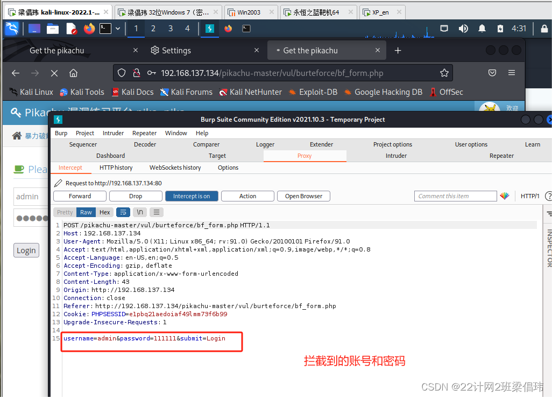This screenshot has width=552, height=397.
Task: Click the network display icon in system tray
Action: coord(444,29)
